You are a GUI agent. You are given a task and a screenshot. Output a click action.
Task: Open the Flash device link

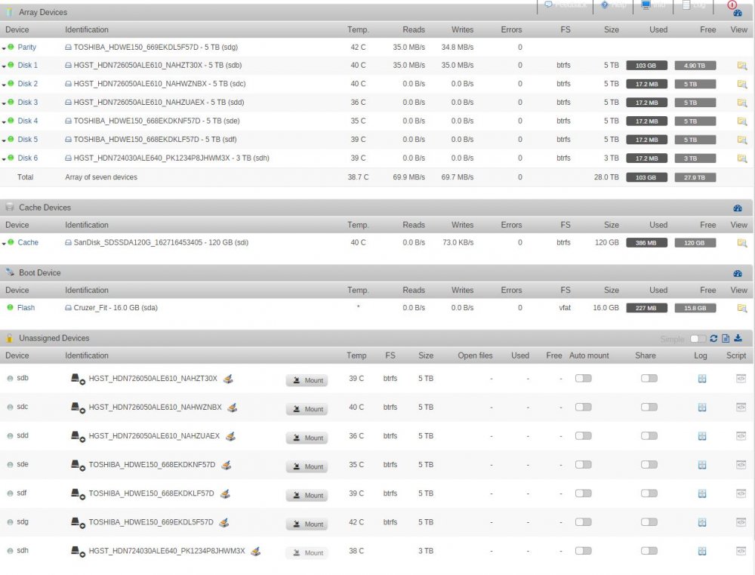pos(26,308)
